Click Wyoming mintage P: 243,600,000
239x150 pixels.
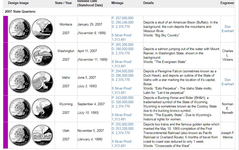pos(122,98)
